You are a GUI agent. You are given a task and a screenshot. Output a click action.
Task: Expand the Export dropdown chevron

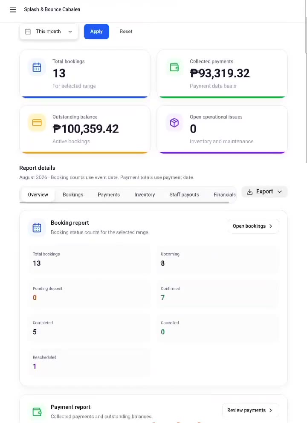pyautogui.click(x=280, y=192)
